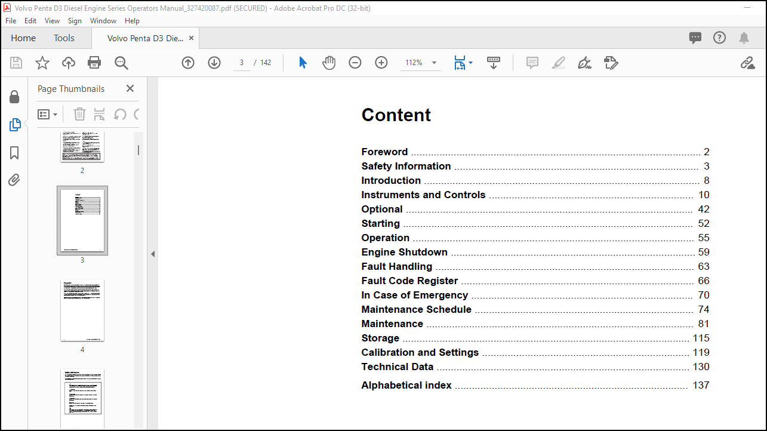
Task: Add a sticky note comment
Action: pyautogui.click(x=532, y=63)
